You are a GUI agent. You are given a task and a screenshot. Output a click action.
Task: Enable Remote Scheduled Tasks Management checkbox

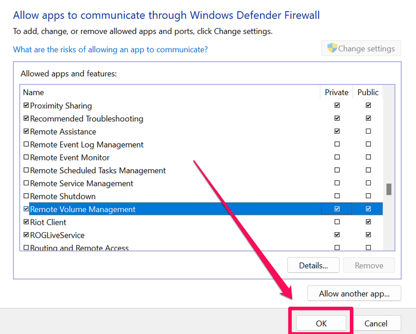pos(26,170)
